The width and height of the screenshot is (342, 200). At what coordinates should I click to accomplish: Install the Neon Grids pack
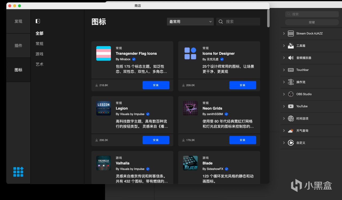click(243, 140)
